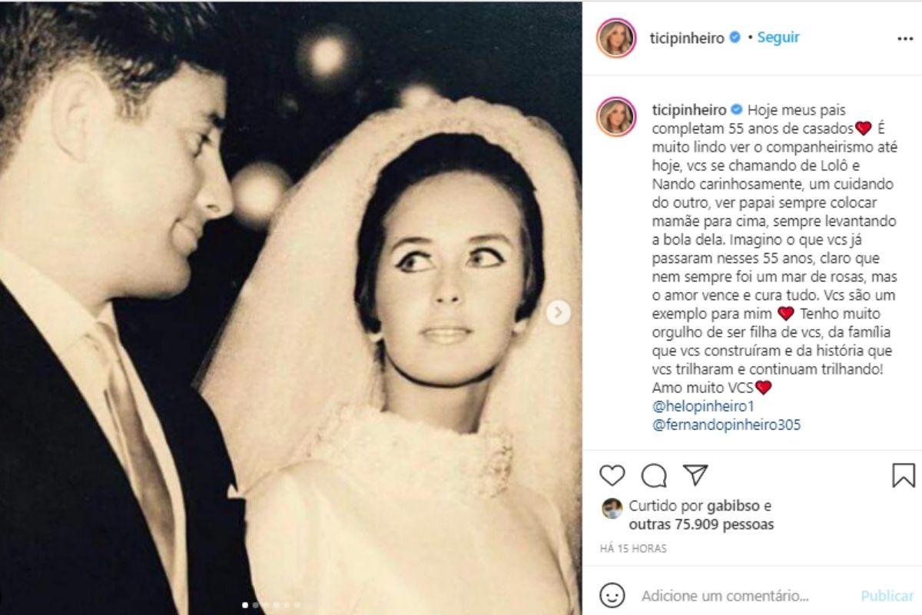The width and height of the screenshot is (922, 615).
Task: Like the post with the heart icon
Action: (x=612, y=476)
